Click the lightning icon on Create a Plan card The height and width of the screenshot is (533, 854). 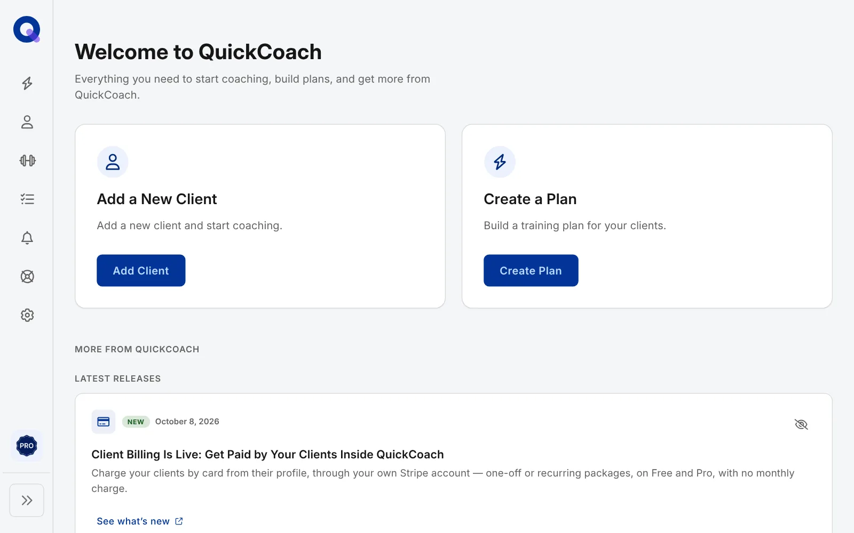[500, 162]
